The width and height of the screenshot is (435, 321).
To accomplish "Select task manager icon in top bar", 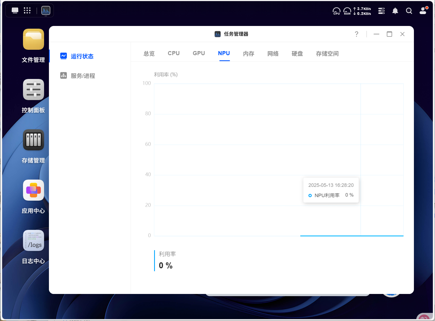I will 46,11.
